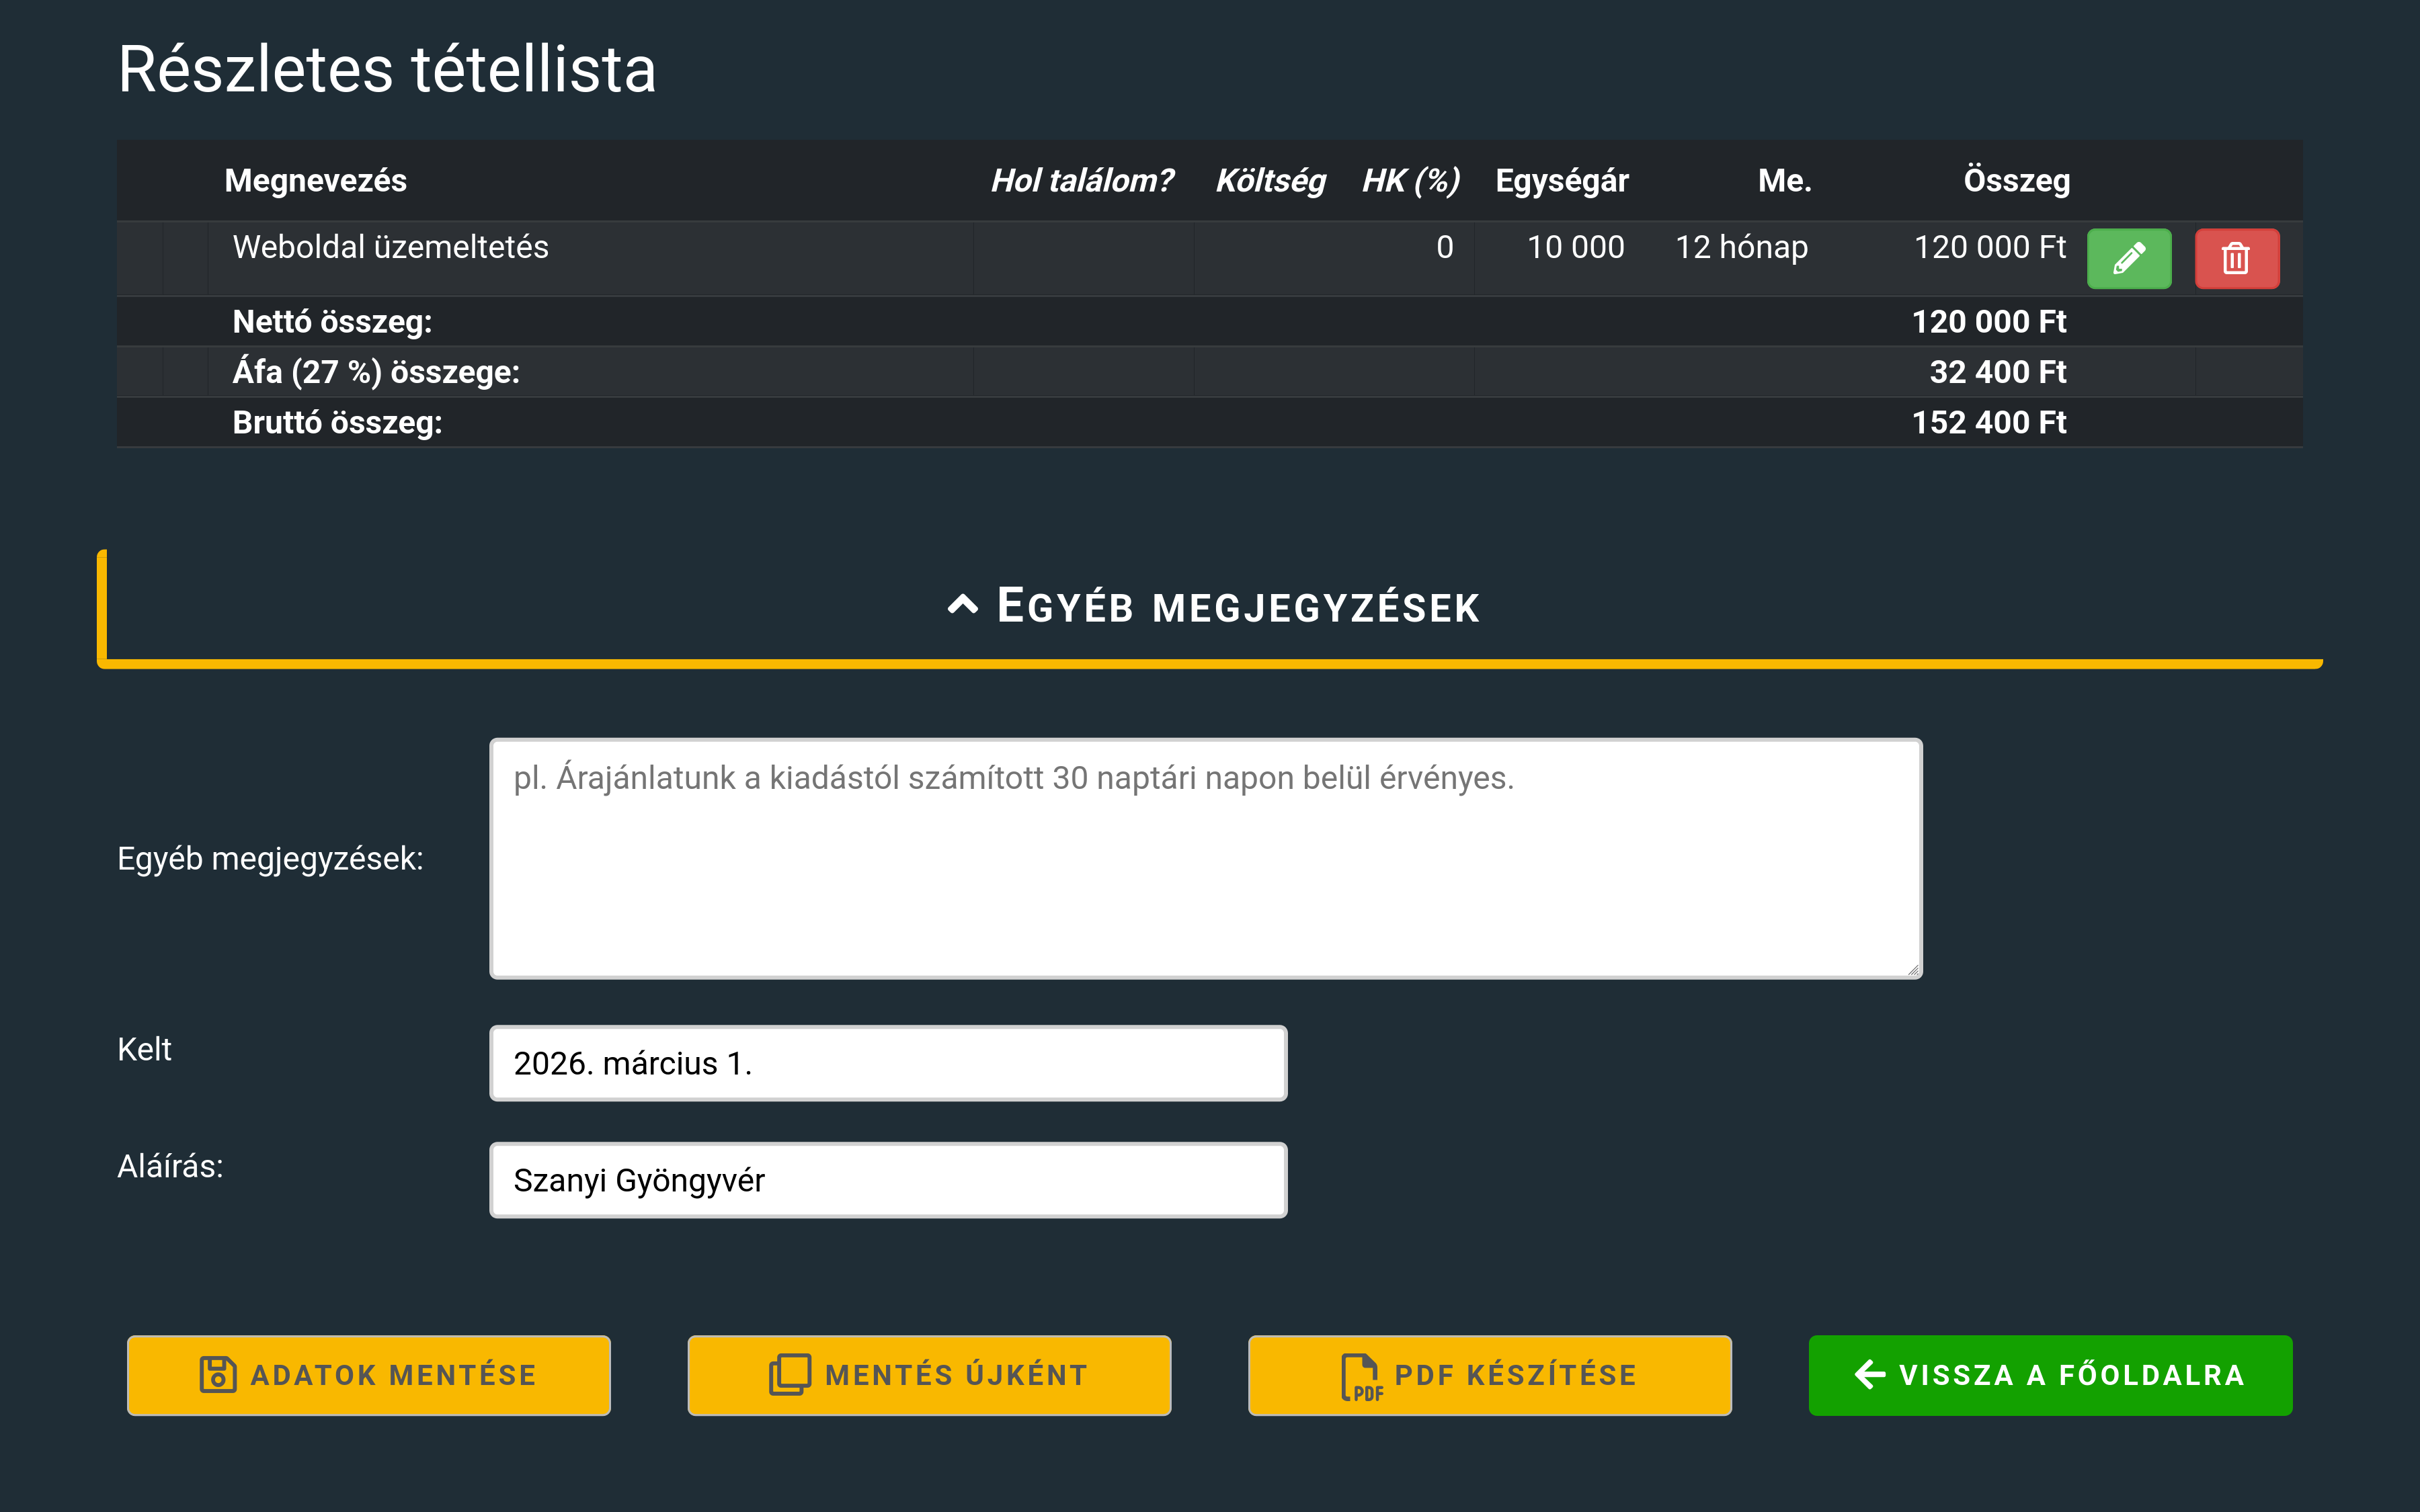Click the Megnevezés column header
This screenshot has height=1512, width=2420.
point(315,180)
